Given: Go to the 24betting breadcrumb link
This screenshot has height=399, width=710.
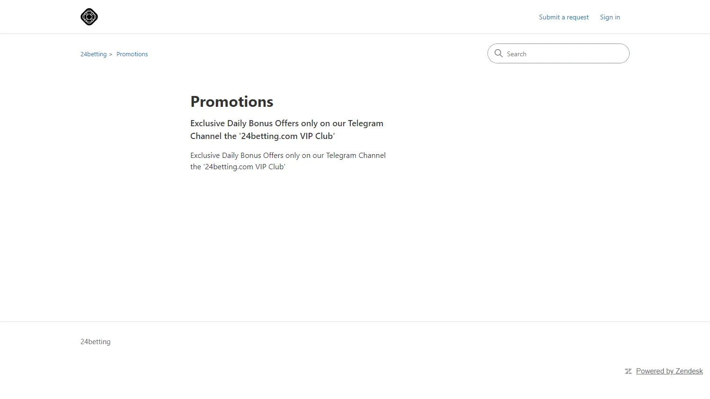Looking at the screenshot, I should [x=94, y=54].
